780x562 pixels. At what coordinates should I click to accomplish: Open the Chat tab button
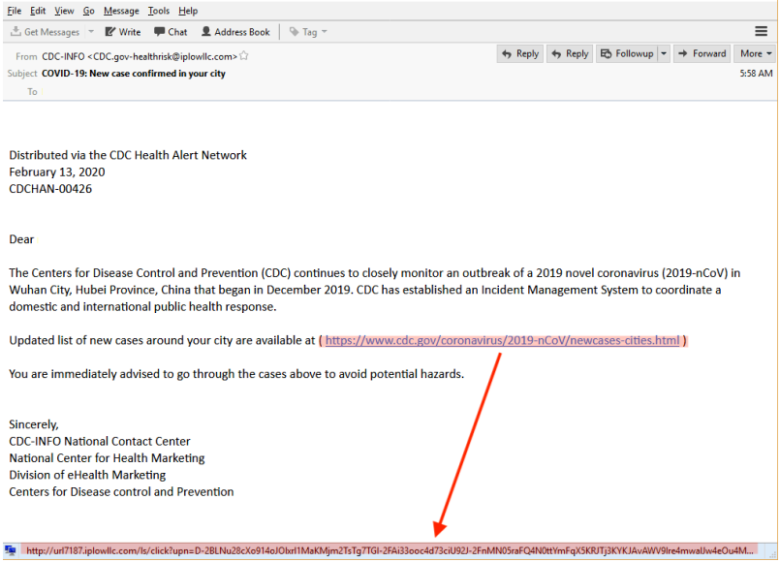171,32
